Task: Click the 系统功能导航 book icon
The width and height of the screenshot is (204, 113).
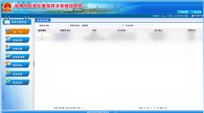Action: [x=7, y=22]
